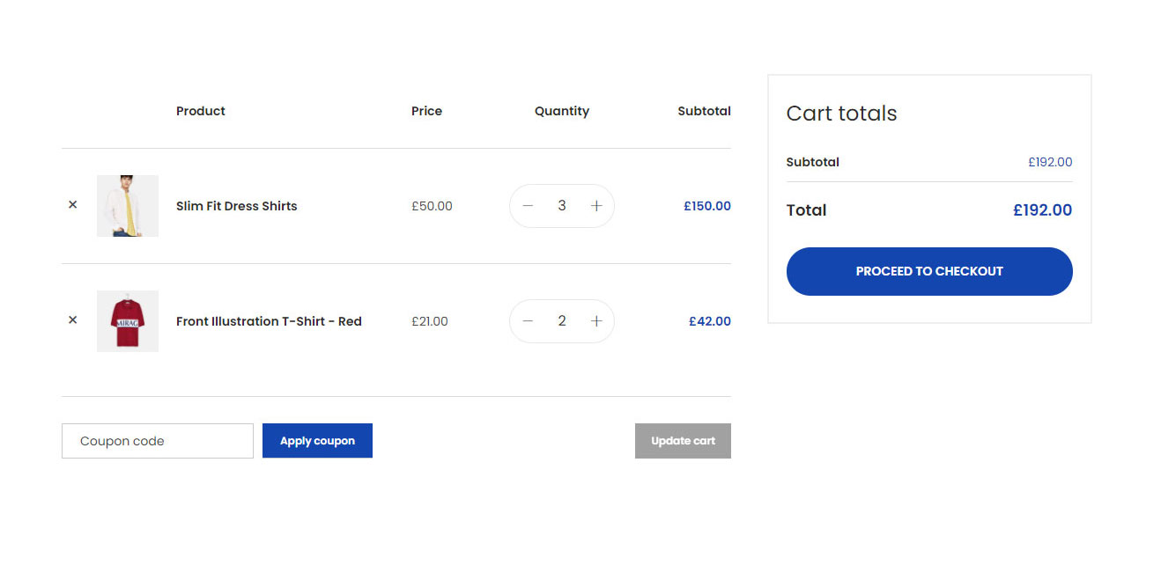
Task: Focus the Coupon code field
Action: (158, 441)
